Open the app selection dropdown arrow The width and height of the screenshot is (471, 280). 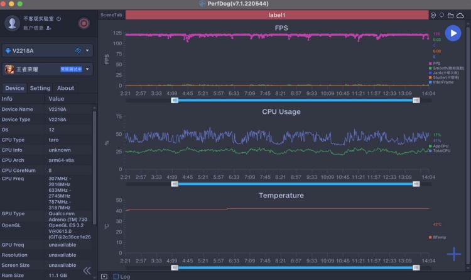click(x=87, y=69)
